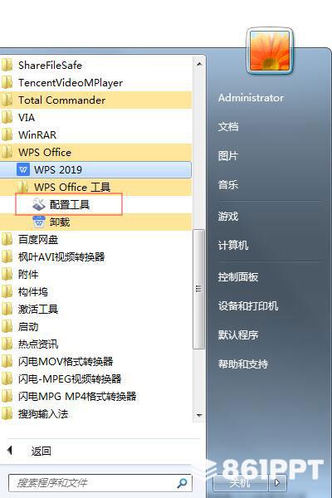Click the 关机 shutdown button
Viewport: 332px width, 498px height.
(x=241, y=483)
